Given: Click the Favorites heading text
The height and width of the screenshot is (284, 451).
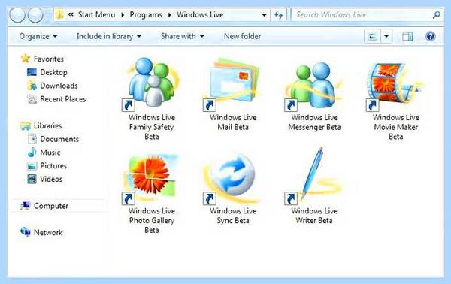Looking at the screenshot, I should pos(49,59).
